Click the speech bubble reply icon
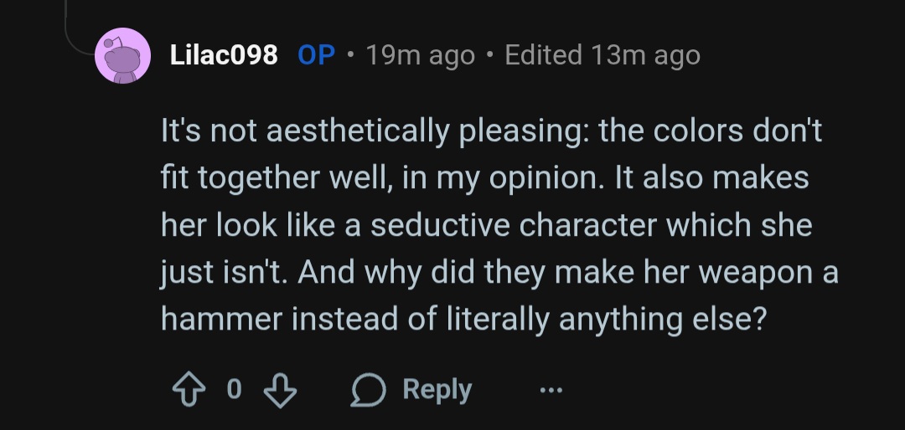The height and width of the screenshot is (430, 905). click(x=366, y=390)
